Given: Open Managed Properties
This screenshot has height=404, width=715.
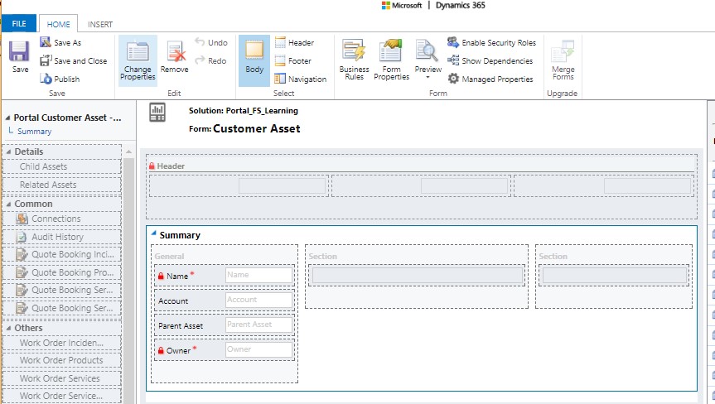Looking at the screenshot, I should coord(490,79).
